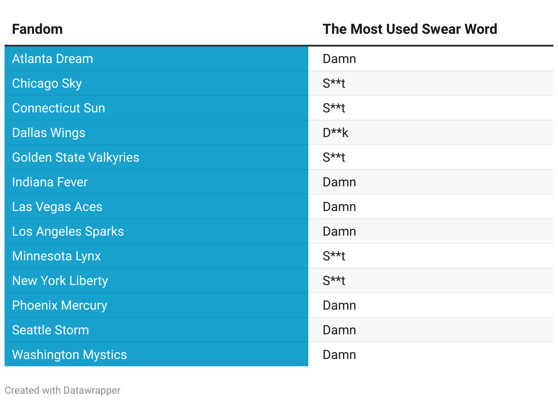558x401 pixels.
Task: Select the Los Angeles Sparks cell
Action: [x=156, y=232]
